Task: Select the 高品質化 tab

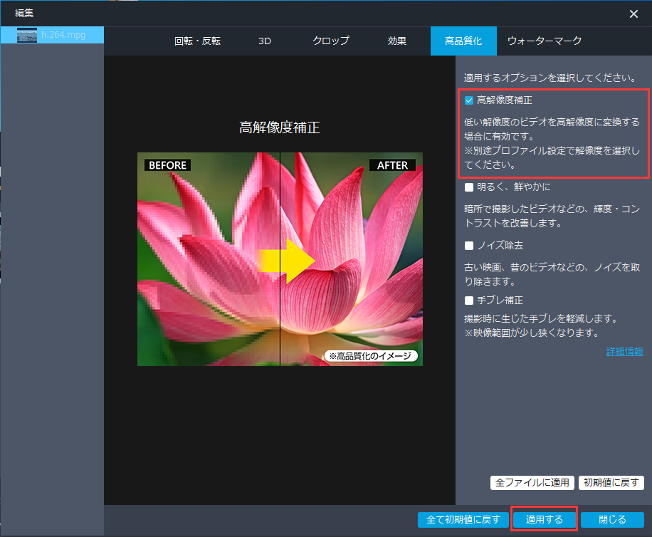Action: point(463,41)
